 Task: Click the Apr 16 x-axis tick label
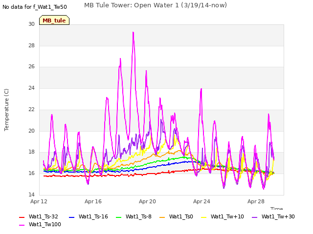pos(93,201)
